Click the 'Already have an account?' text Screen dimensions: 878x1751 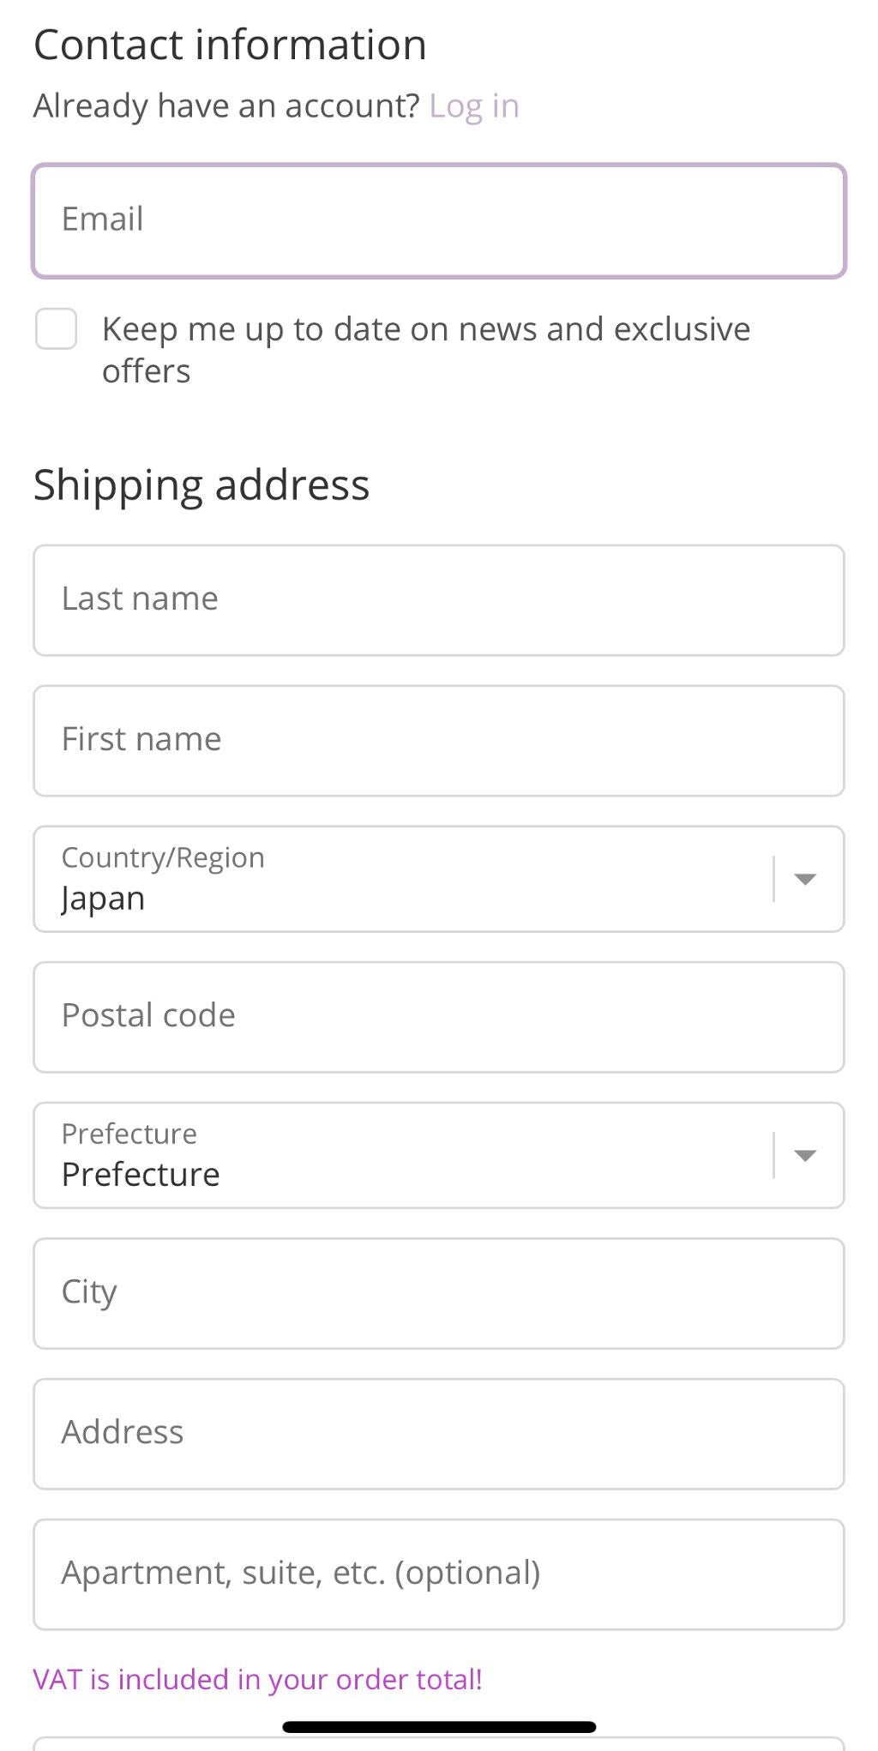tap(226, 106)
